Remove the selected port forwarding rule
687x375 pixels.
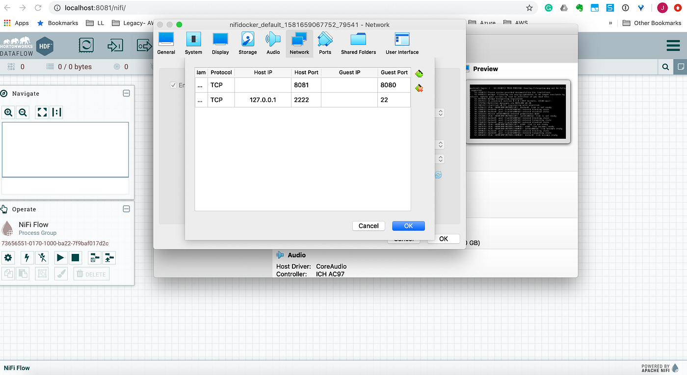419,88
